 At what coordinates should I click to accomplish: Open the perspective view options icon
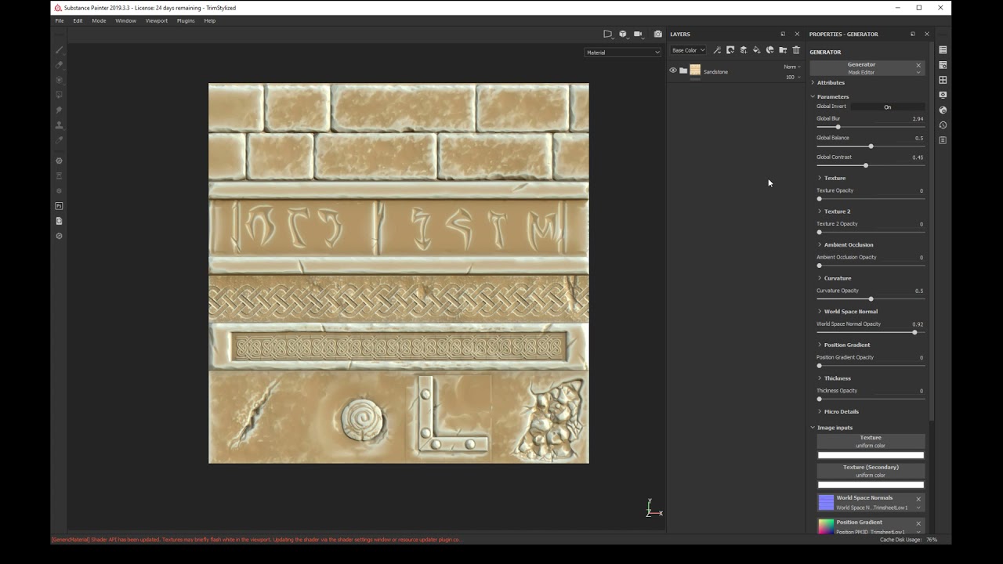(607, 34)
